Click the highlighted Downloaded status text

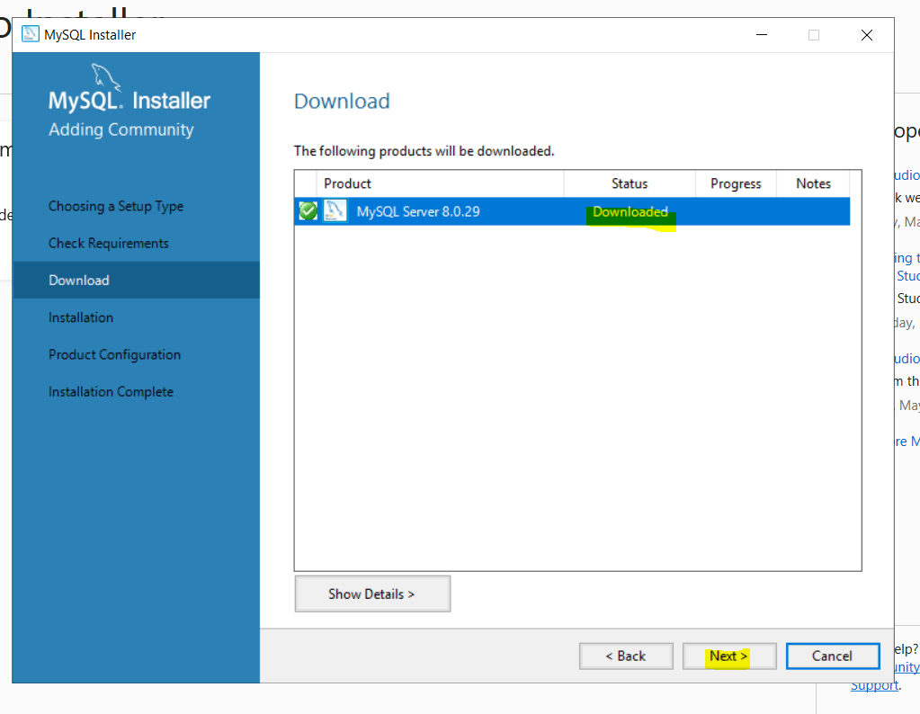click(x=630, y=211)
